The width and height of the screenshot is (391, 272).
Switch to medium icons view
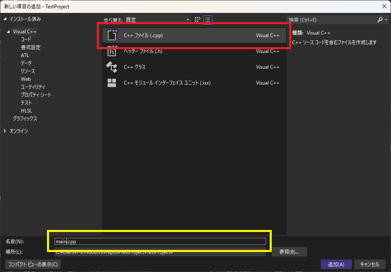point(197,19)
